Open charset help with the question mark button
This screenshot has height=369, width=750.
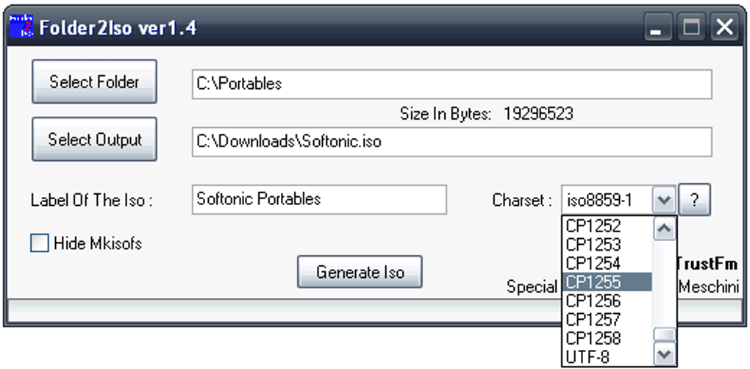tap(695, 200)
